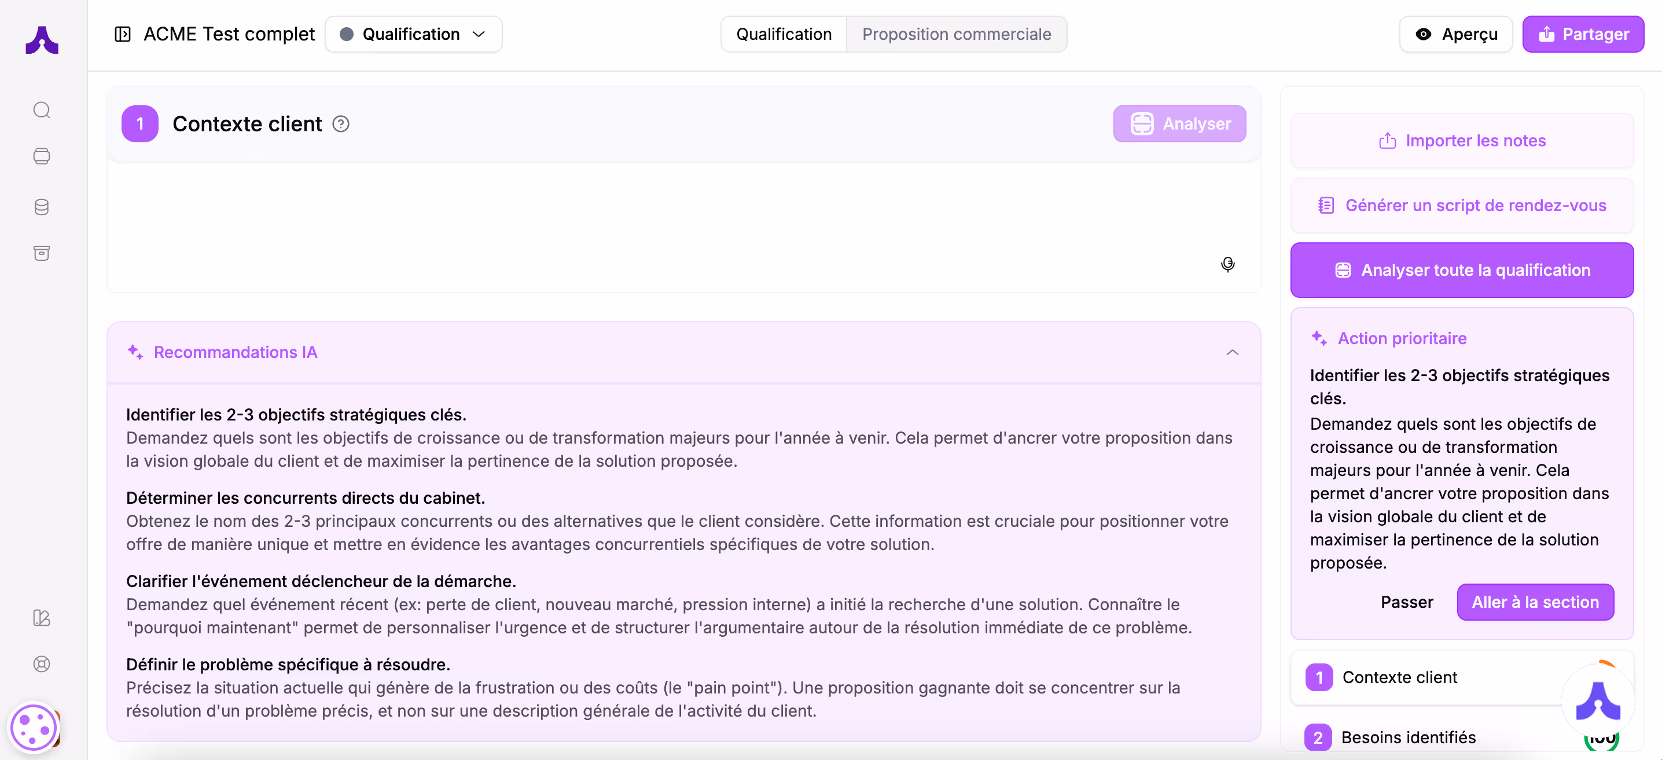This screenshot has width=1662, height=760.
Task: Open the help lifebuoy sidebar icon
Action: [x=42, y=664]
